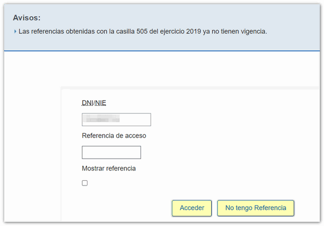Click the No tengo Referencia button
324x226 pixels.
pos(255,208)
